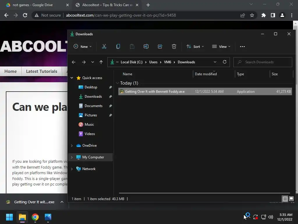Open Latest Tutorials website menu item

[42, 71]
